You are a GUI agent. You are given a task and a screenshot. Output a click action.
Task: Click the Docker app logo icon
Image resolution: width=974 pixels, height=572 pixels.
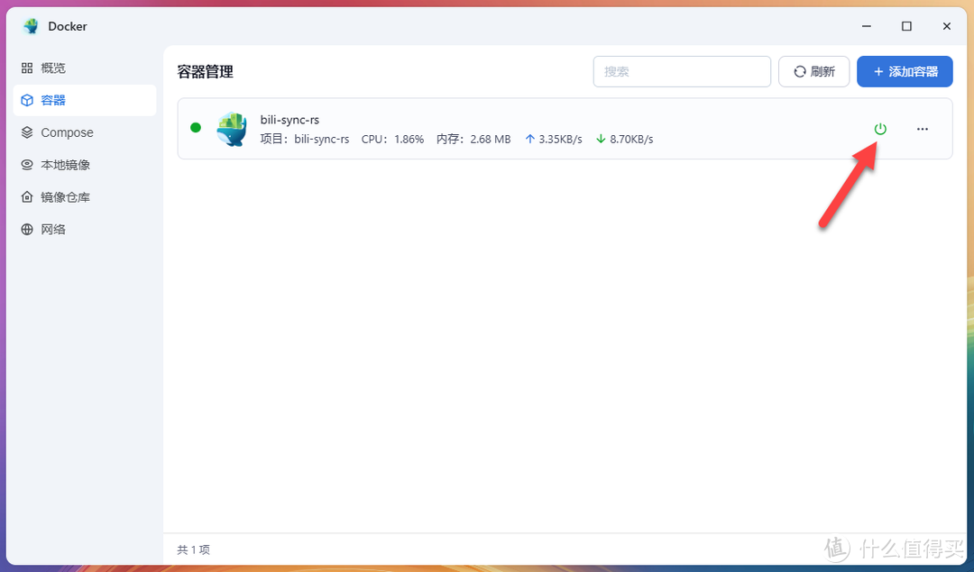coord(31,26)
